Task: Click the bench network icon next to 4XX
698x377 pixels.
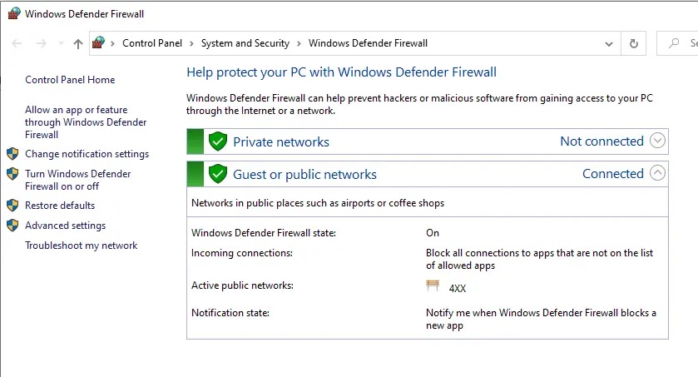Action: click(x=433, y=285)
